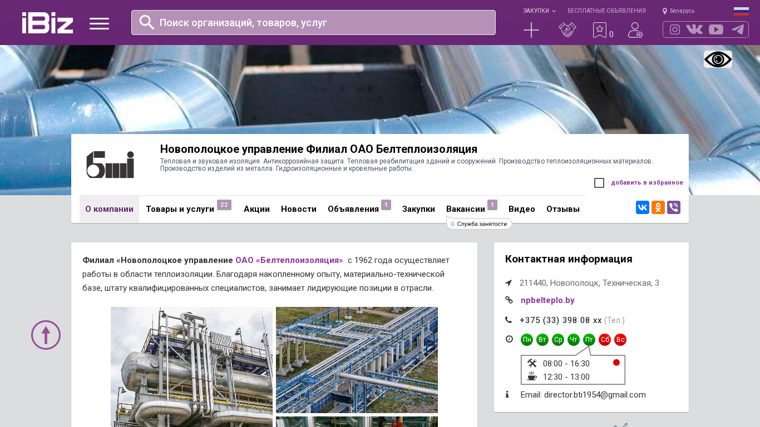Switch to the Видео tab
Image resolution: width=760 pixels, height=427 pixels.
tap(522, 209)
